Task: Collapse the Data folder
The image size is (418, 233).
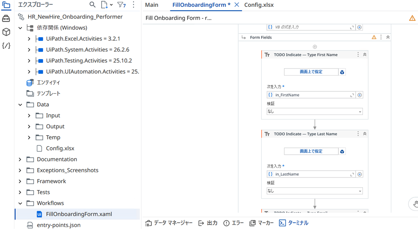Action: [x=20, y=105]
